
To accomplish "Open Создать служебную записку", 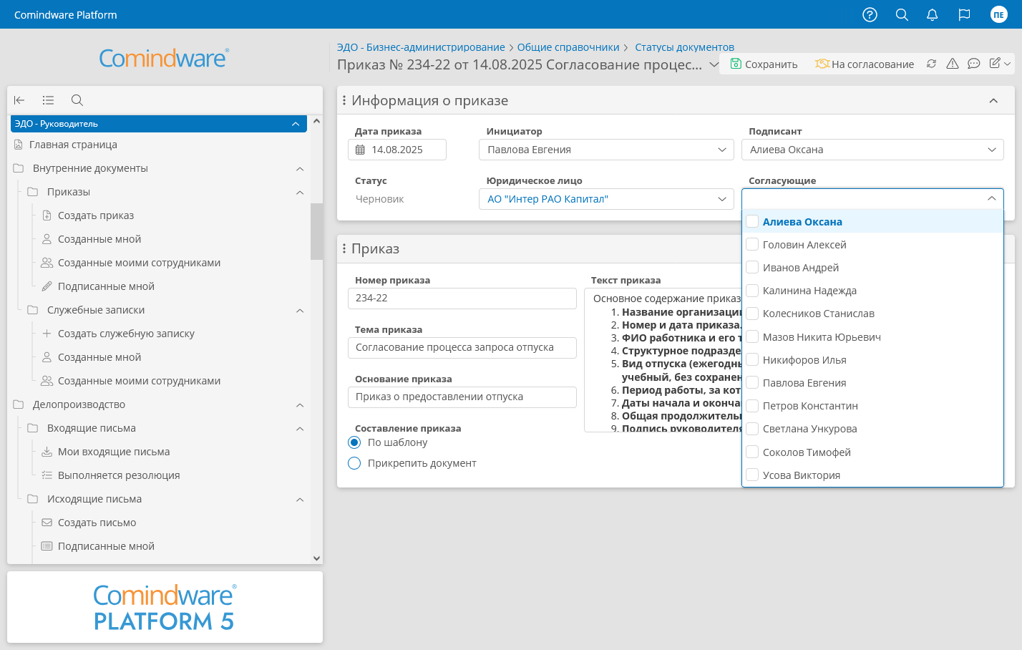I will (x=126, y=334).
